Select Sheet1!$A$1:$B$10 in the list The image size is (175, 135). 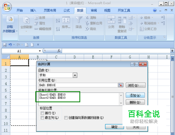52,94
